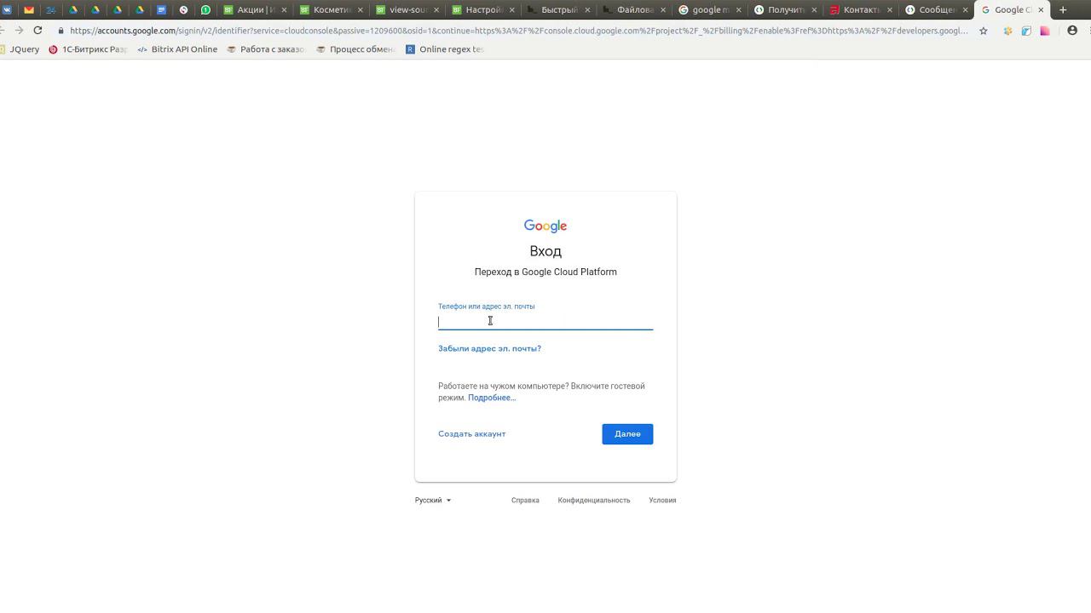
Task: Focus the phone or email field
Action: point(545,321)
